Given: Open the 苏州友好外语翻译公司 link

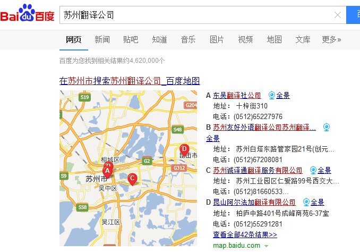Looking at the screenshot, I should (264, 127).
